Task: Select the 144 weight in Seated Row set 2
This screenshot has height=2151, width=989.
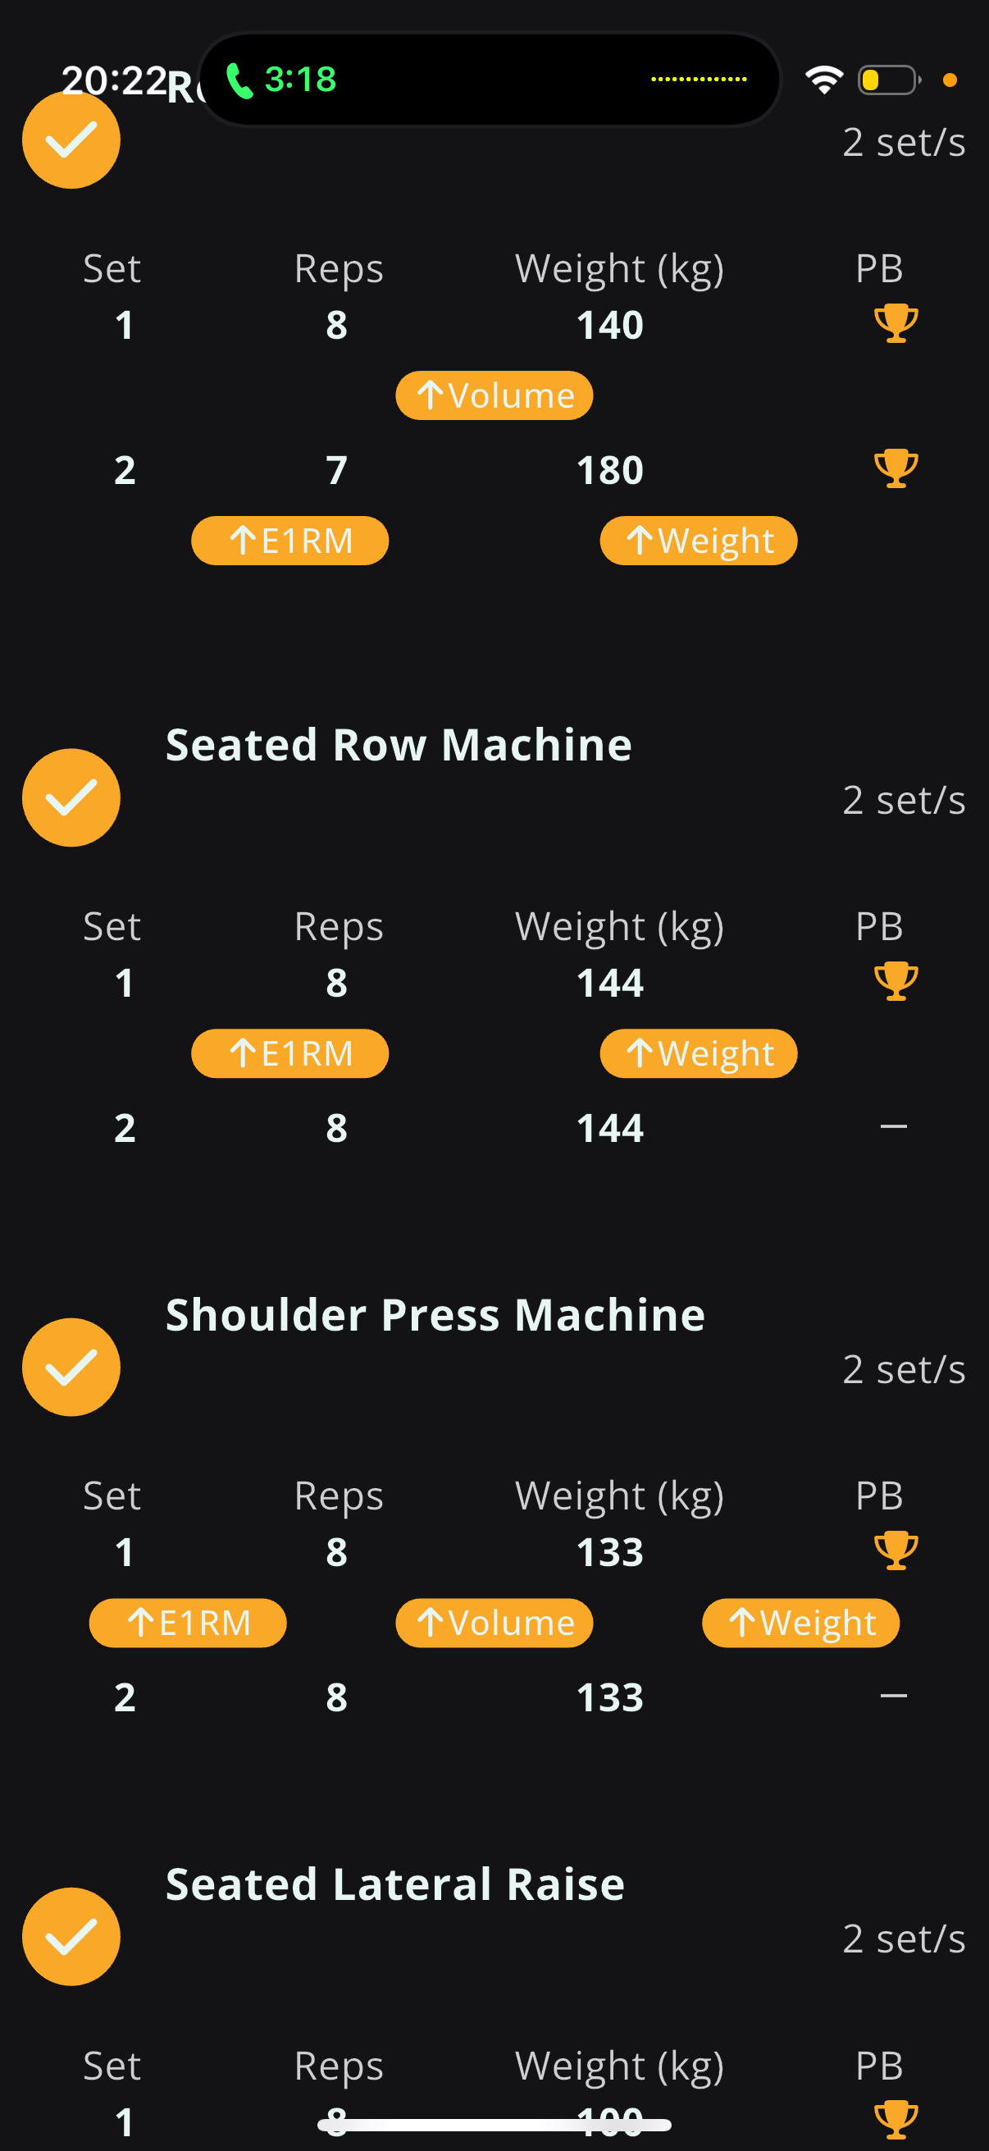Action: [610, 1128]
